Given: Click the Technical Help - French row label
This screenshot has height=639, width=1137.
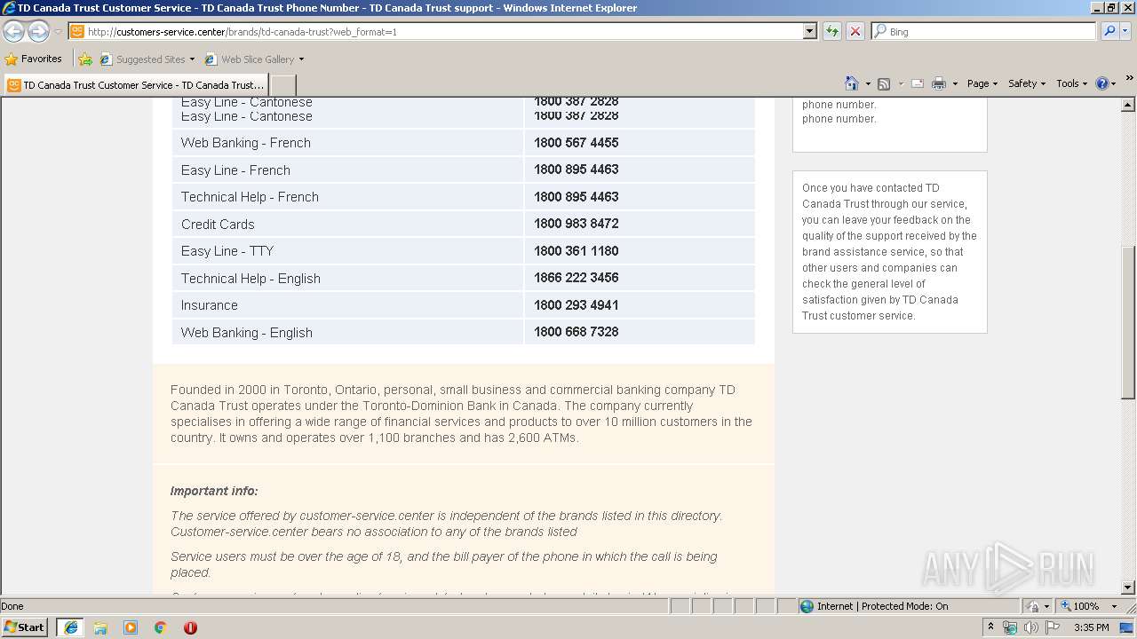Looking at the screenshot, I should pyautogui.click(x=250, y=197).
